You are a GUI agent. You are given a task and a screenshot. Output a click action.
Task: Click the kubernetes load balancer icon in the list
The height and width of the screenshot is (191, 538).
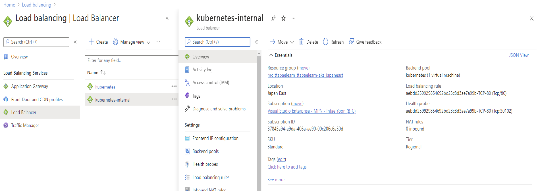click(90, 86)
